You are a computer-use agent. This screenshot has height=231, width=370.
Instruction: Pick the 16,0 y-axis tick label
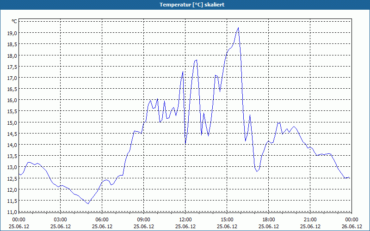pos(12,100)
